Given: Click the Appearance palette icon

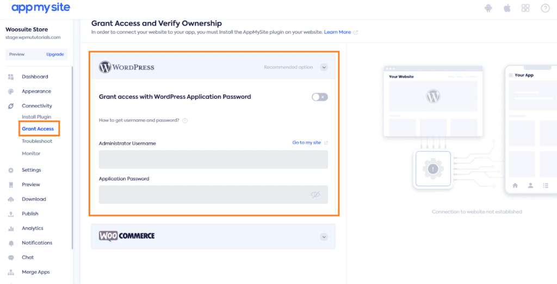Looking at the screenshot, I should pyautogui.click(x=11, y=91).
